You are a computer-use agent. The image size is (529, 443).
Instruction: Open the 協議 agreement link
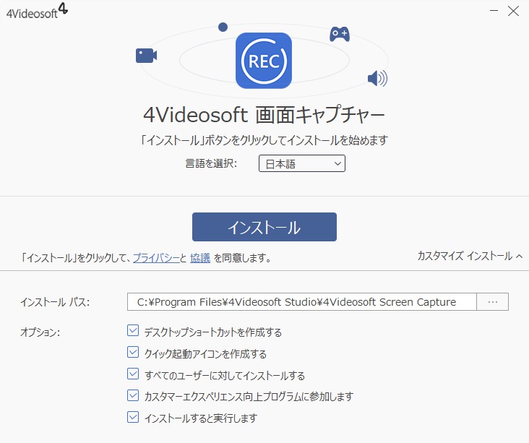click(200, 258)
